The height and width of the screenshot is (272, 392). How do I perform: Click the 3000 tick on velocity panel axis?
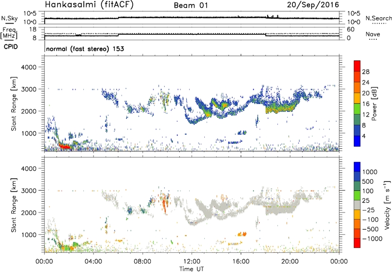(28, 190)
